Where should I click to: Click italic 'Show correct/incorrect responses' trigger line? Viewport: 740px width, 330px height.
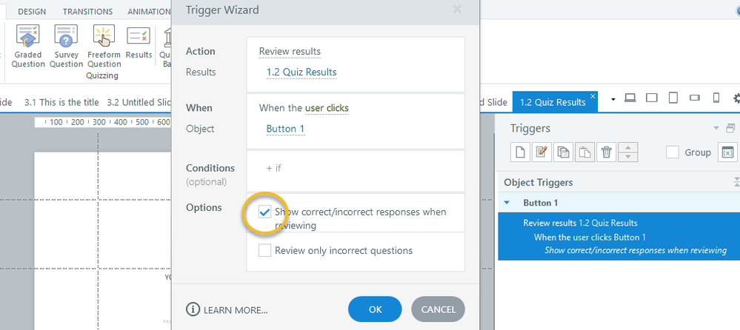coord(636,250)
